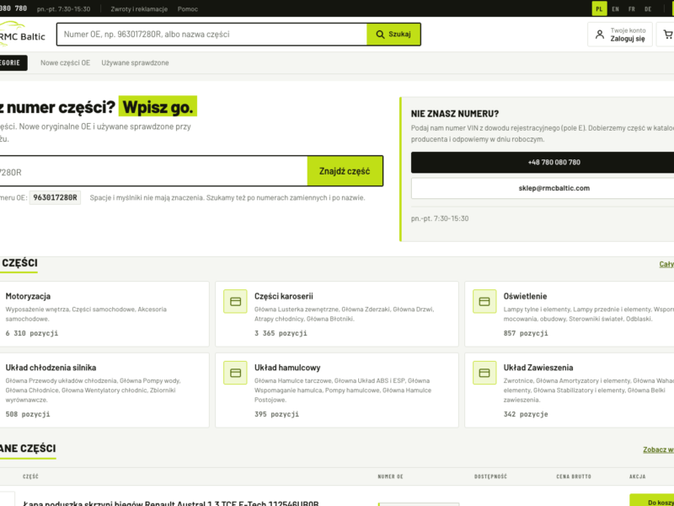Click the RMC Baltic logo

(23, 35)
